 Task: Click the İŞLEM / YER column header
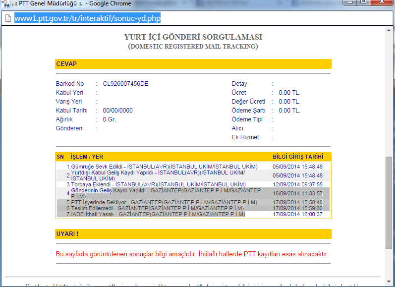coord(87,157)
